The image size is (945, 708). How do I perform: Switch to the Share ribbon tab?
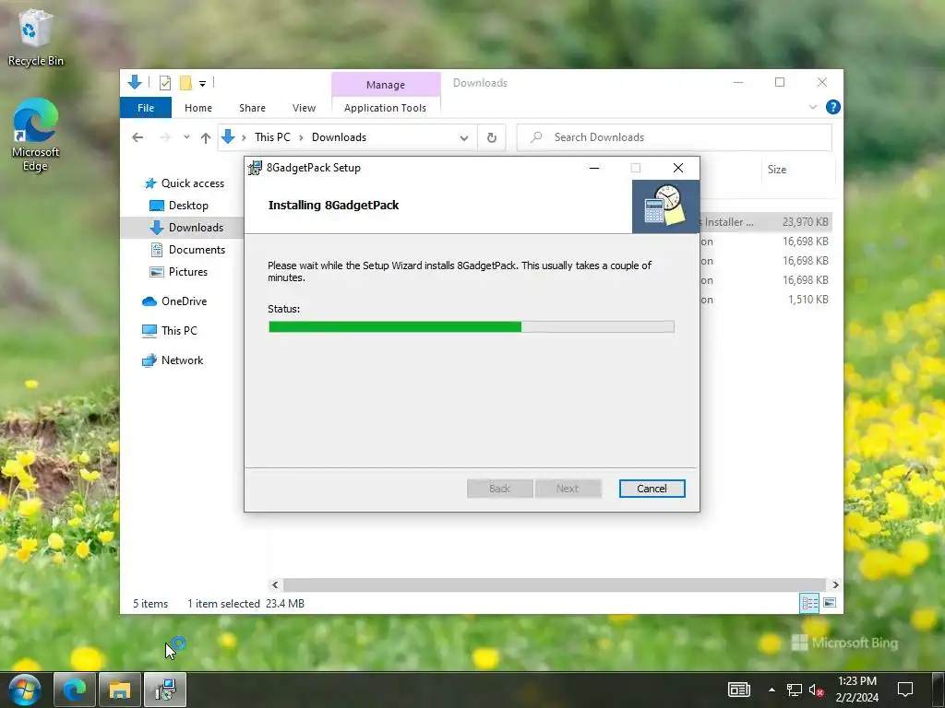coord(252,108)
